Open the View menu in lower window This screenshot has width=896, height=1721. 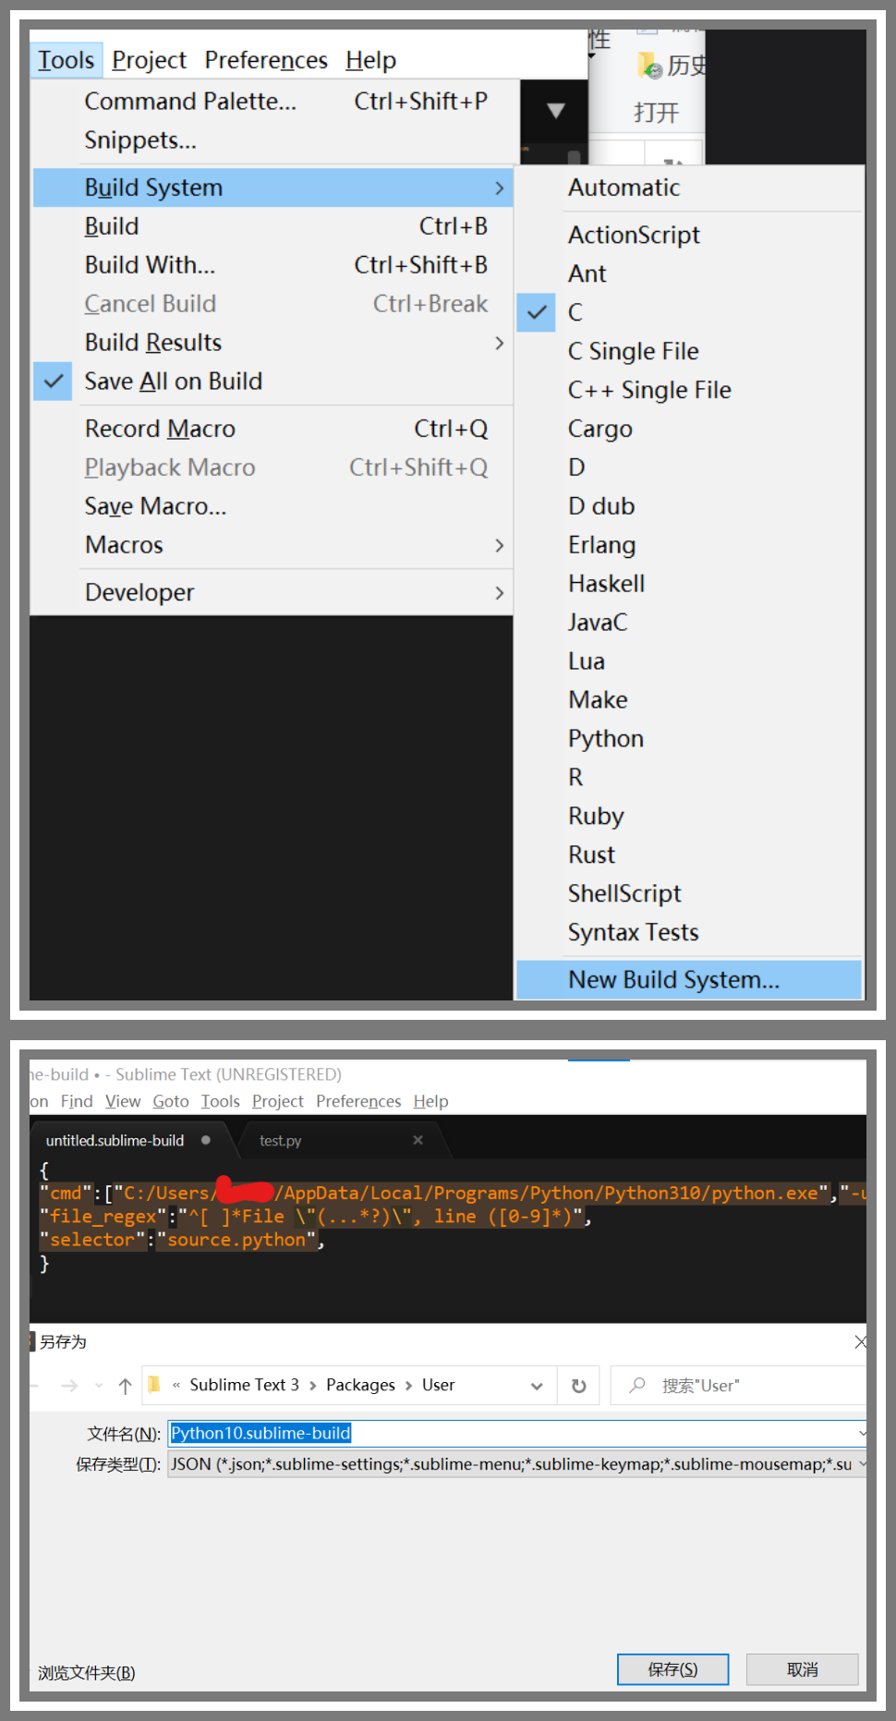123,1101
